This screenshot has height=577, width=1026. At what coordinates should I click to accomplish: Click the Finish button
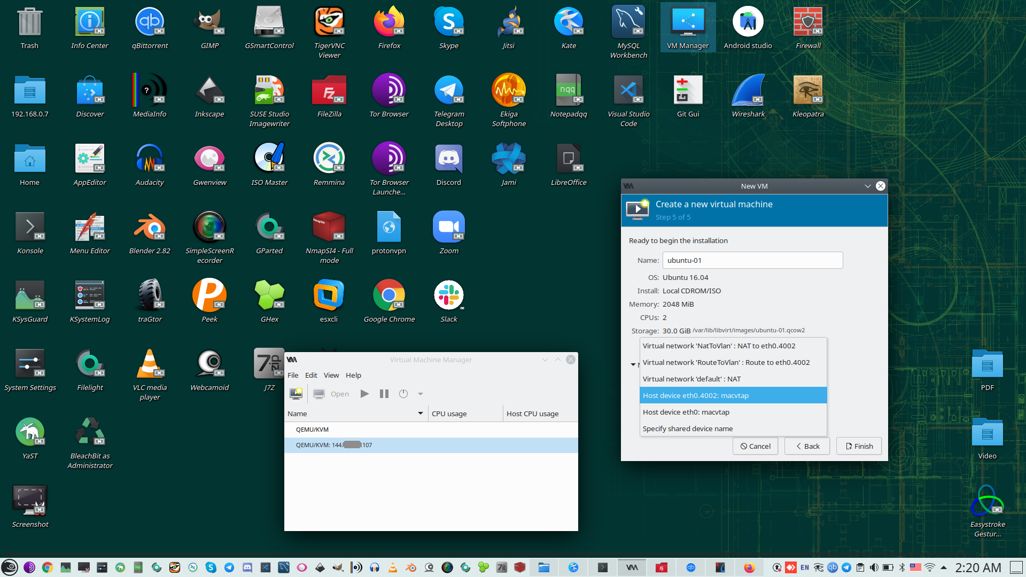[859, 446]
